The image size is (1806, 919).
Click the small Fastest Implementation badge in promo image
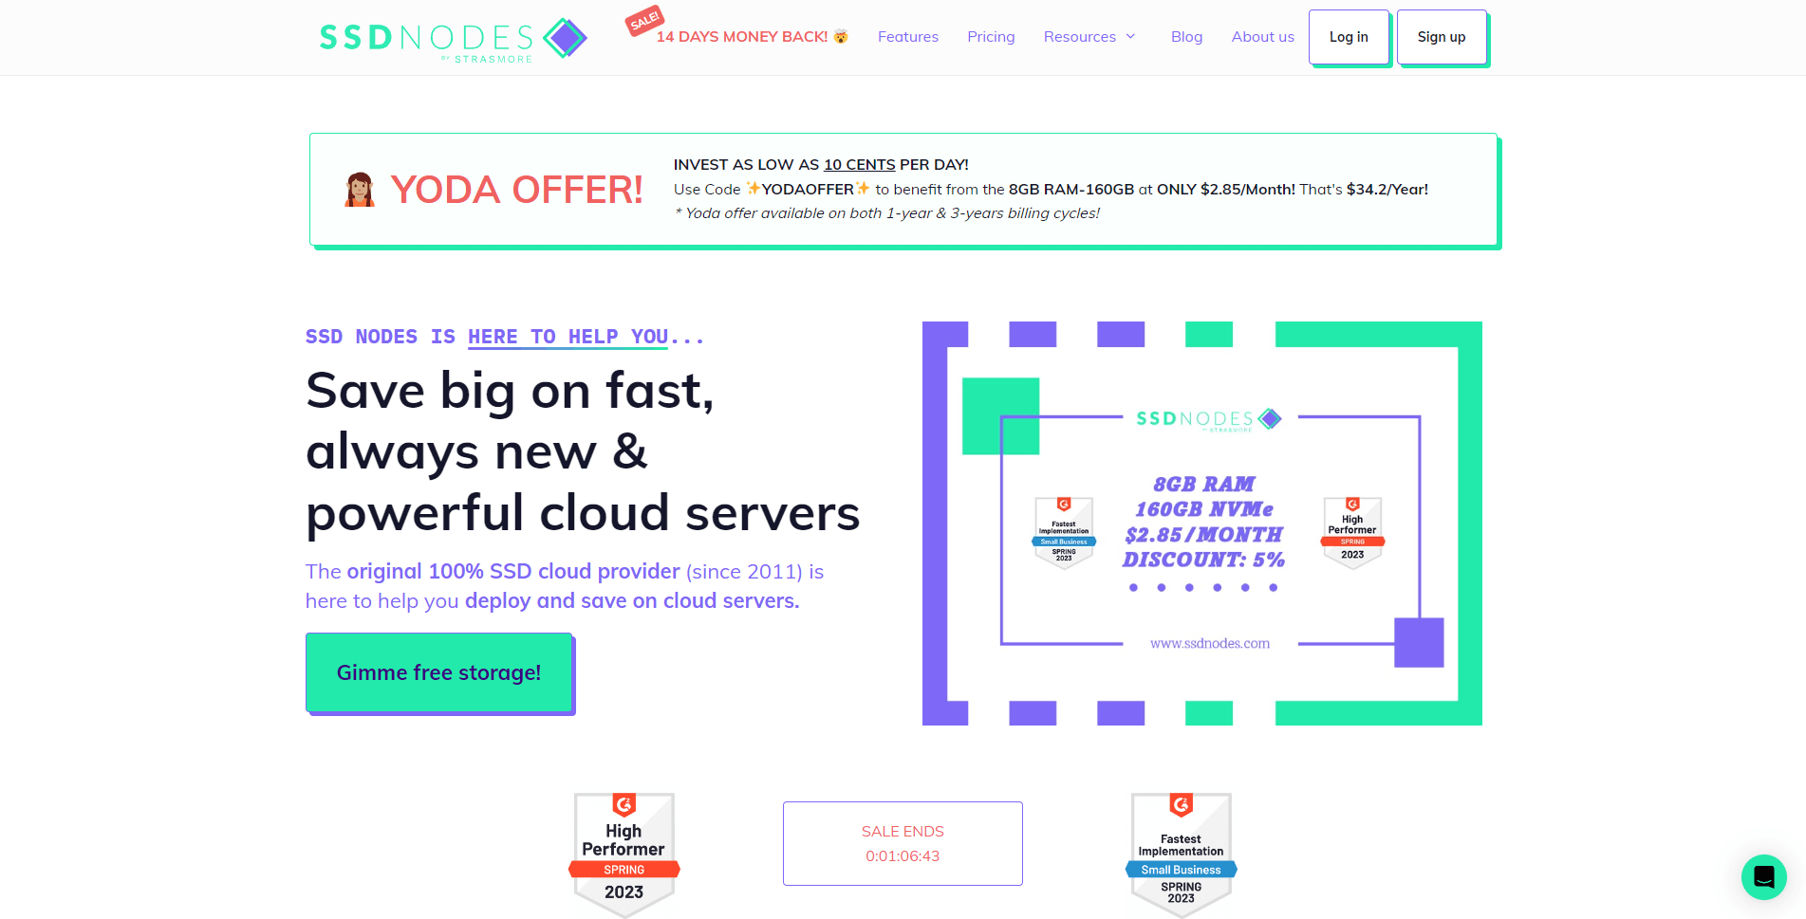pyautogui.click(x=1064, y=532)
